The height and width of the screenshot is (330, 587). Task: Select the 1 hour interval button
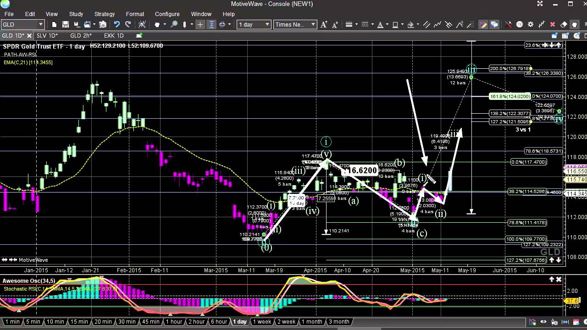(174, 322)
